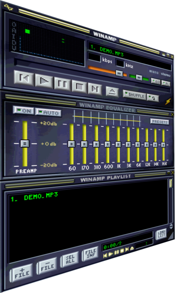Toggle the PL playlist window button

[166, 84]
